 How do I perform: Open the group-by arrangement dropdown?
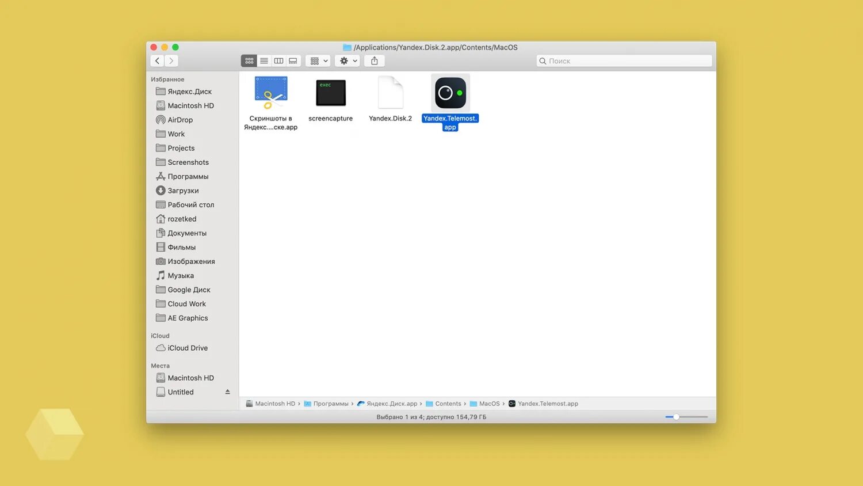(318, 60)
